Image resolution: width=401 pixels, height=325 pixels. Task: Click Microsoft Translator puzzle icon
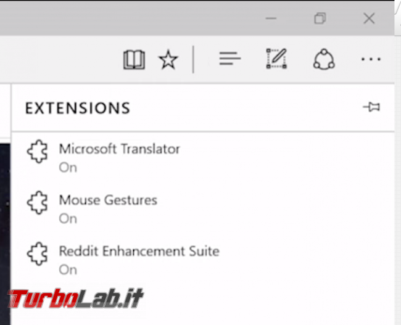click(38, 151)
